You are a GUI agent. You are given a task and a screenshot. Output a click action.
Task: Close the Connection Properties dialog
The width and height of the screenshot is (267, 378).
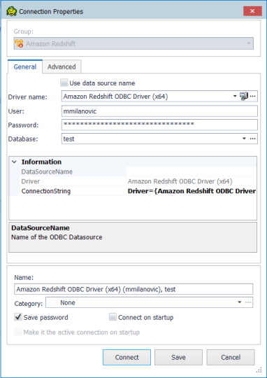click(x=252, y=11)
